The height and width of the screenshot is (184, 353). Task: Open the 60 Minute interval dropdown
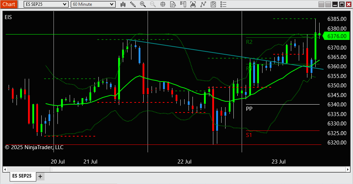click(93, 4)
